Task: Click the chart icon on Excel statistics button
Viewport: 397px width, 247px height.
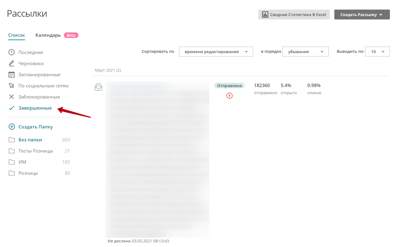Action: pos(265,15)
